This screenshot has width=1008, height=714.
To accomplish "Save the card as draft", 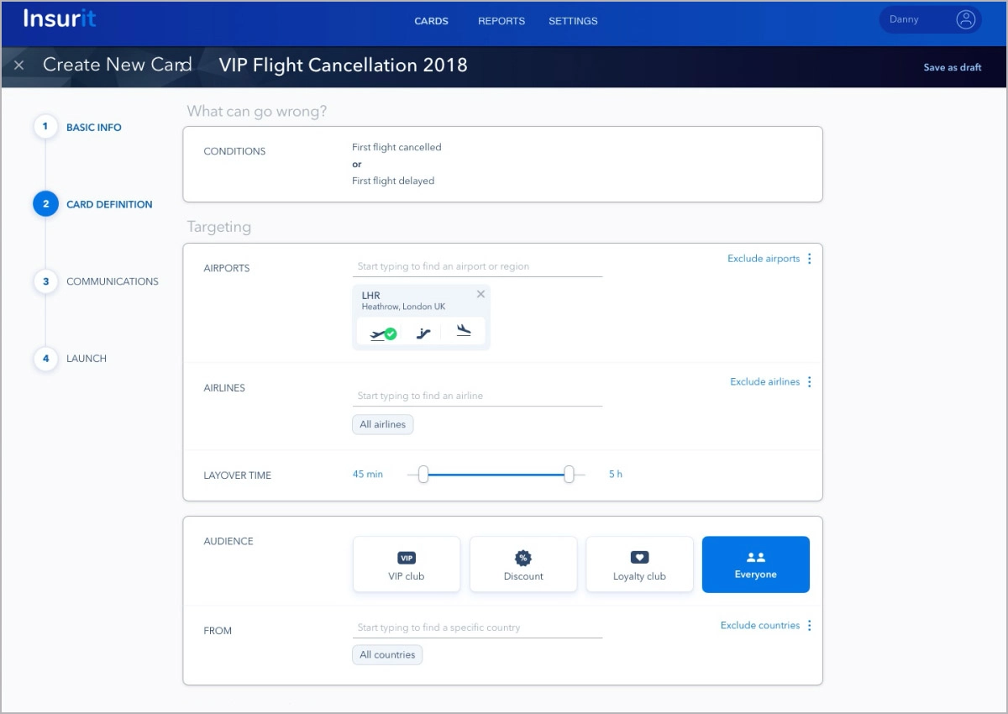I will coord(953,67).
